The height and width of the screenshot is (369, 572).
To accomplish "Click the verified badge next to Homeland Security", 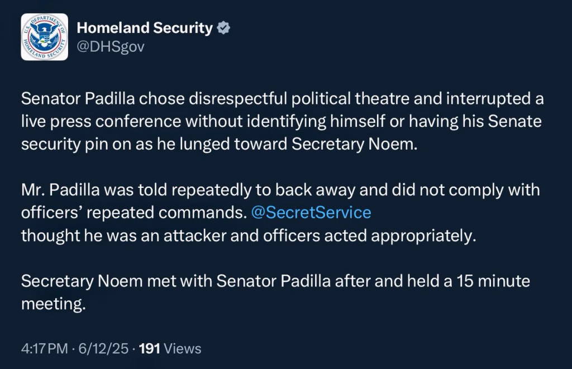I will 223,28.
